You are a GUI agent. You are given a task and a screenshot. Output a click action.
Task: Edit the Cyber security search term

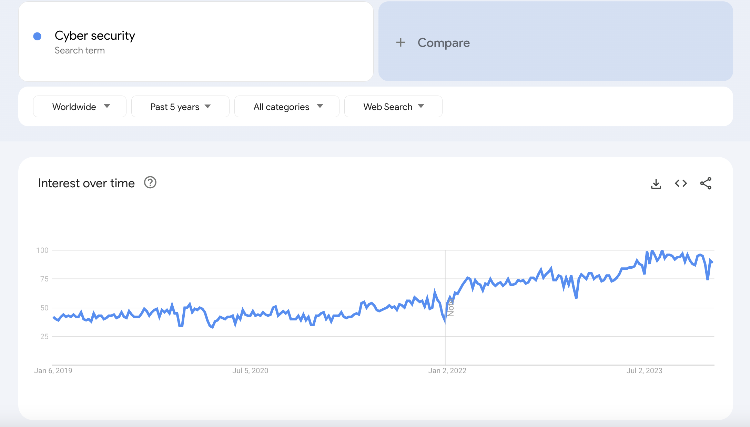(x=95, y=36)
